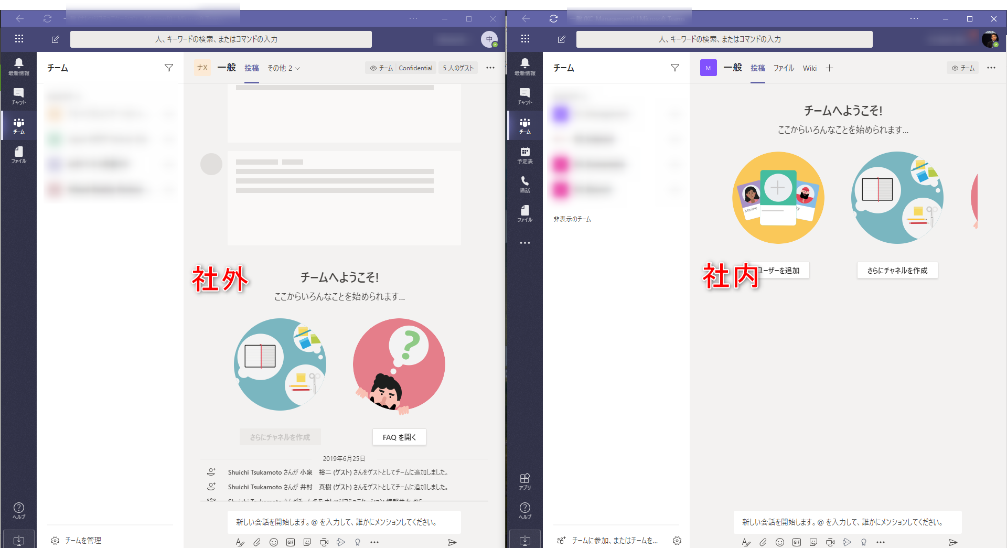Open channel more options in left window
Image resolution: width=1007 pixels, height=548 pixels.
click(490, 68)
